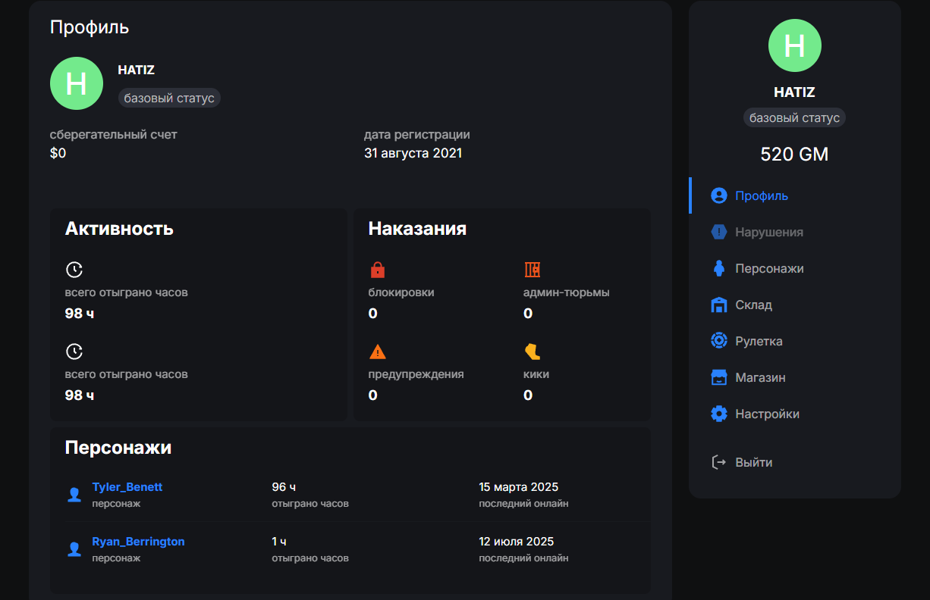Viewport: 930px width, 600px height.
Task: Click the Магазин shop icon
Action: pyautogui.click(x=718, y=377)
